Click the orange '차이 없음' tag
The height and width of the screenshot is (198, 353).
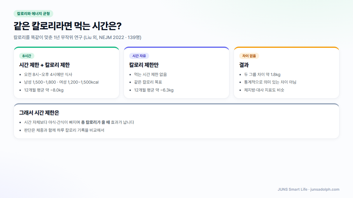point(249,56)
